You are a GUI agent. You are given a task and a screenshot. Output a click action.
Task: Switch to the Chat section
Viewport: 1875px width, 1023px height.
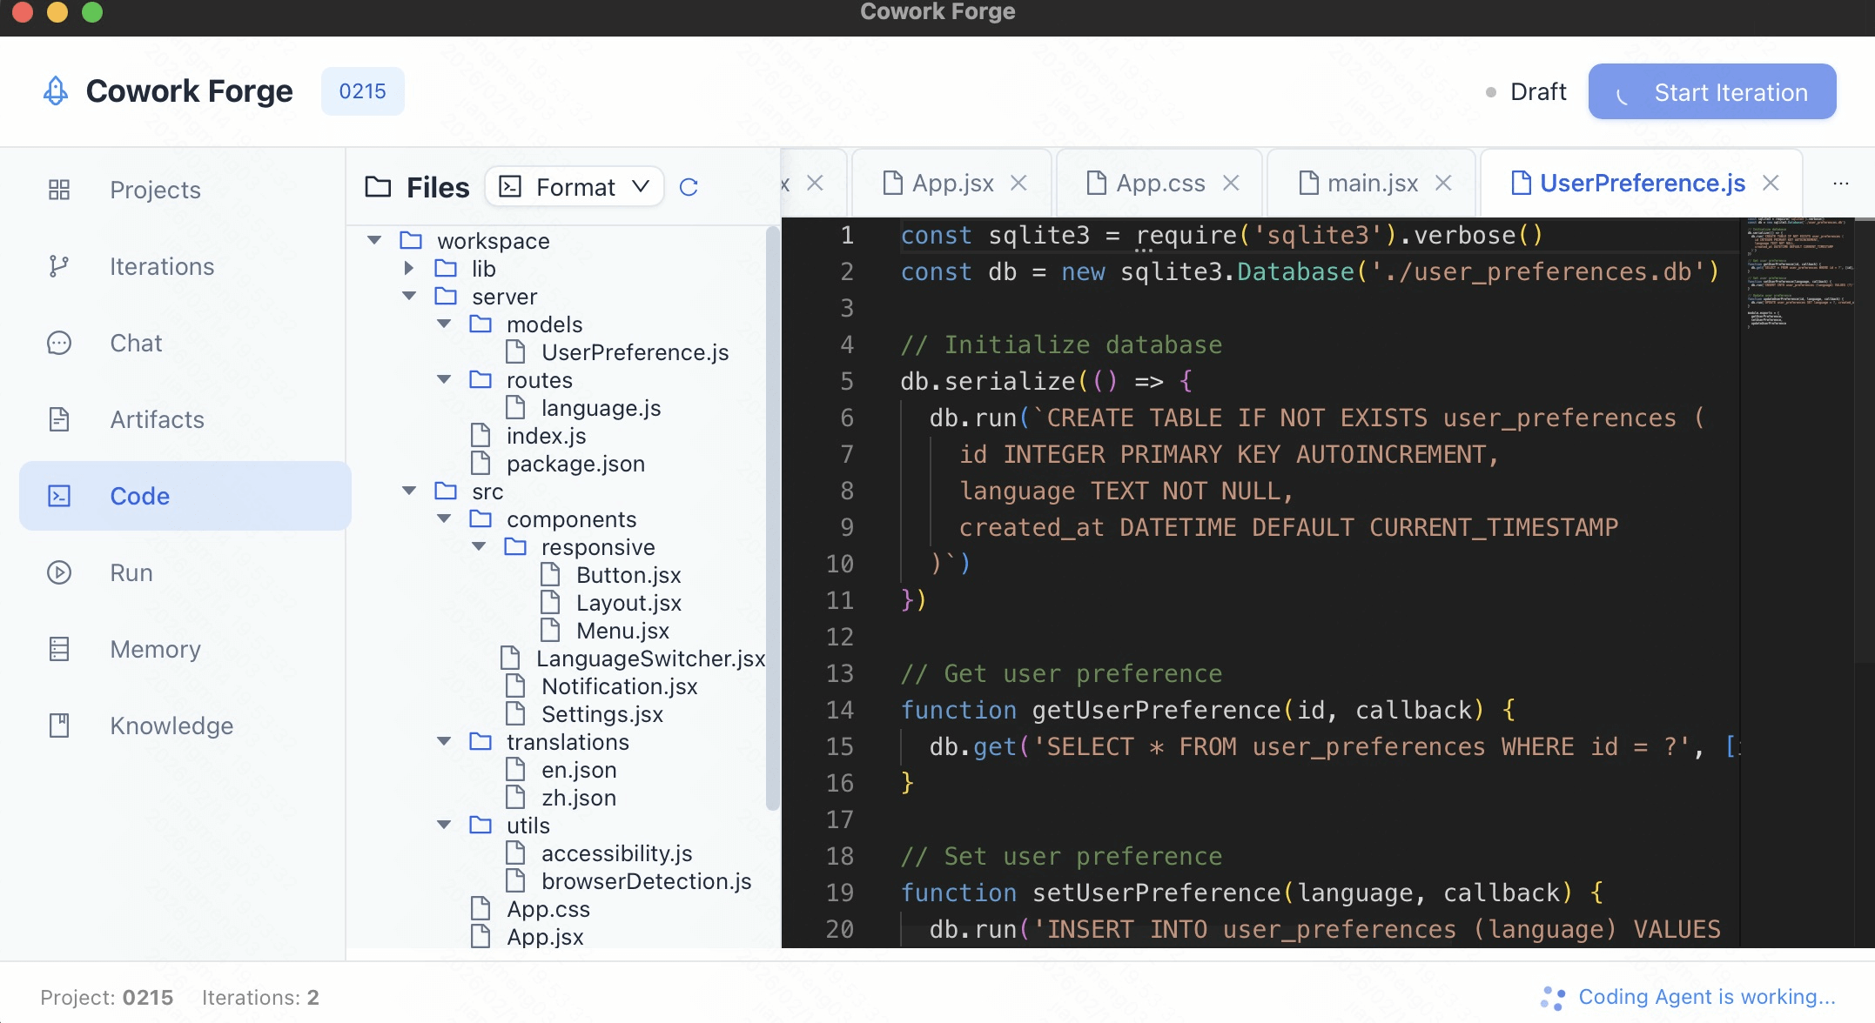pos(135,343)
